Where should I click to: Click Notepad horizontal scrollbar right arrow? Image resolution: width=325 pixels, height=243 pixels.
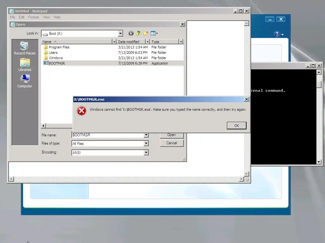pyautogui.click(x=241, y=179)
